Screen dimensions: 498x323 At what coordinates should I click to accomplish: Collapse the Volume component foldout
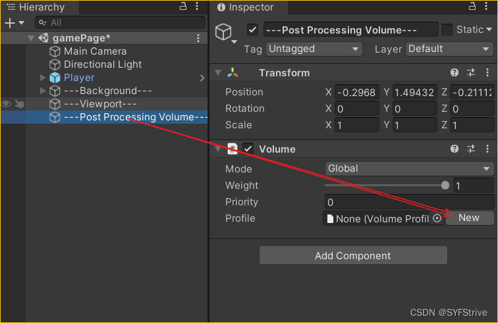pyautogui.click(x=218, y=149)
